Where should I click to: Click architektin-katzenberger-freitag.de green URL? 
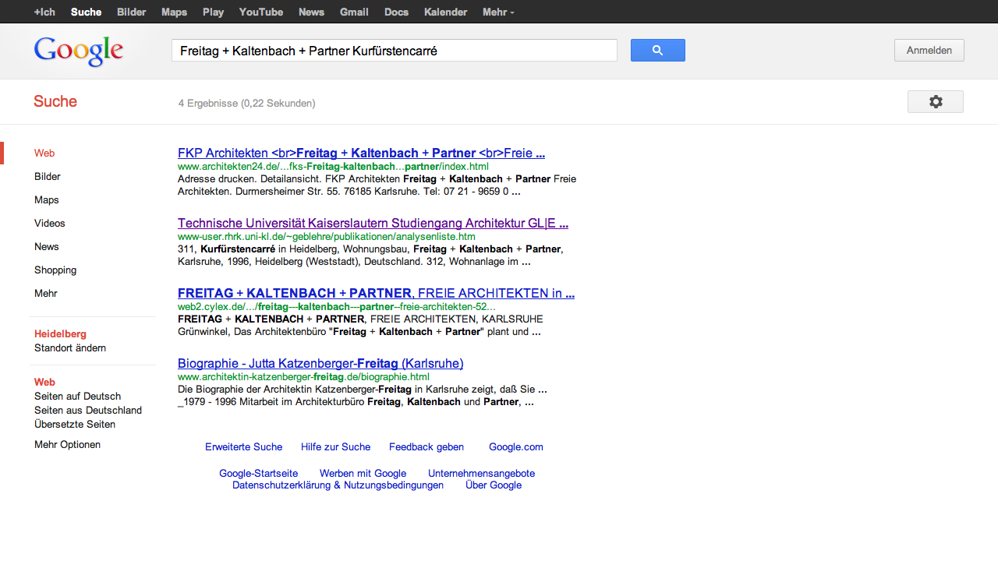[x=303, y=377]
